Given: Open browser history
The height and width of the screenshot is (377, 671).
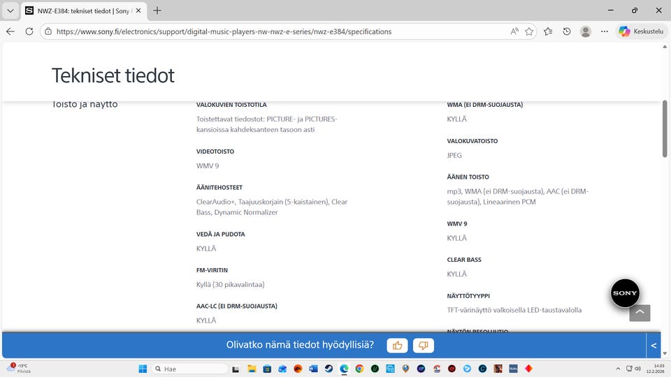Looking at the screenshot, I should [567, 31].
